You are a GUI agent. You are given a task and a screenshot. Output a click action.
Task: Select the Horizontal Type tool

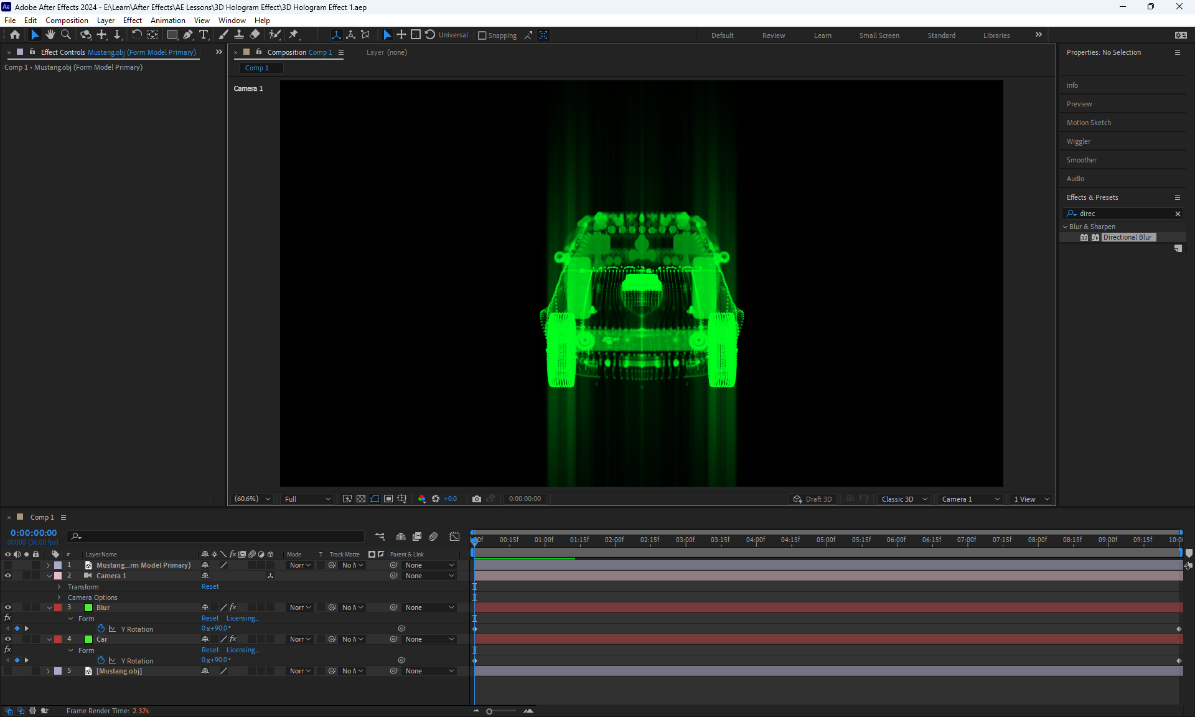click(x=204, y=35)
